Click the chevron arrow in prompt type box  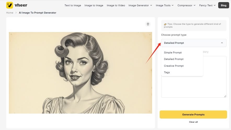(222, 43)
